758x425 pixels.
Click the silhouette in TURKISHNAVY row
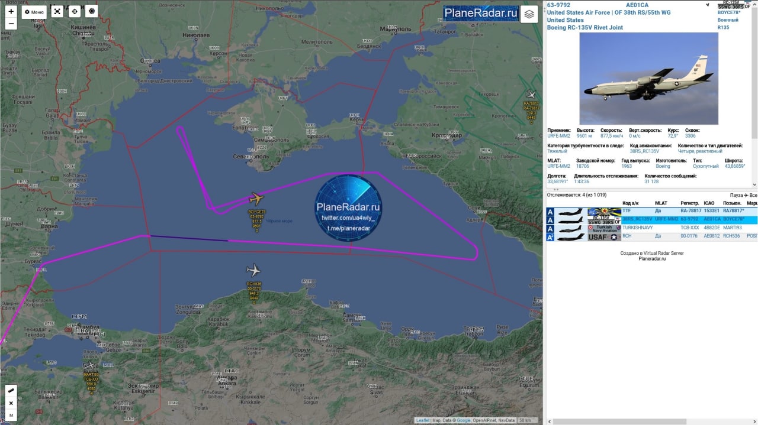click(x=571, y=228)
